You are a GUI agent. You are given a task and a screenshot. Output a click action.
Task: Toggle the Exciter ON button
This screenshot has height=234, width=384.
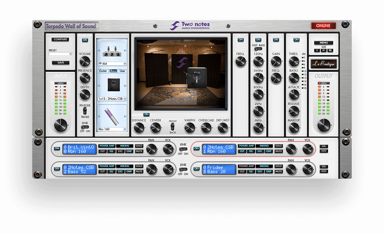(276, 40)
